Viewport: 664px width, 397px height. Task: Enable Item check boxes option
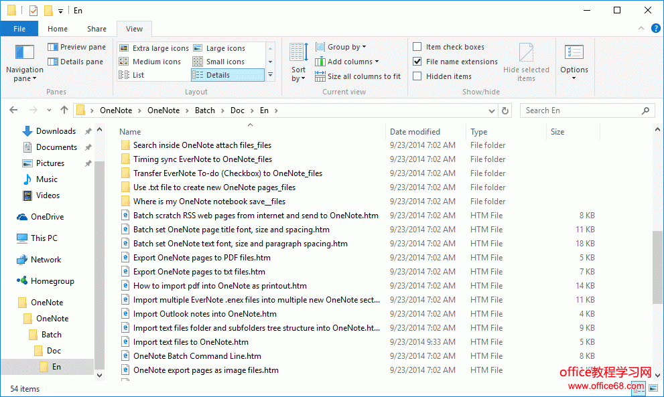coord(417,47)
